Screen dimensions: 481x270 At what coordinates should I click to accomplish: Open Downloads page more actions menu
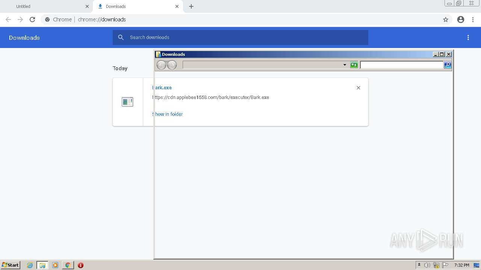(x=468, y=37)
